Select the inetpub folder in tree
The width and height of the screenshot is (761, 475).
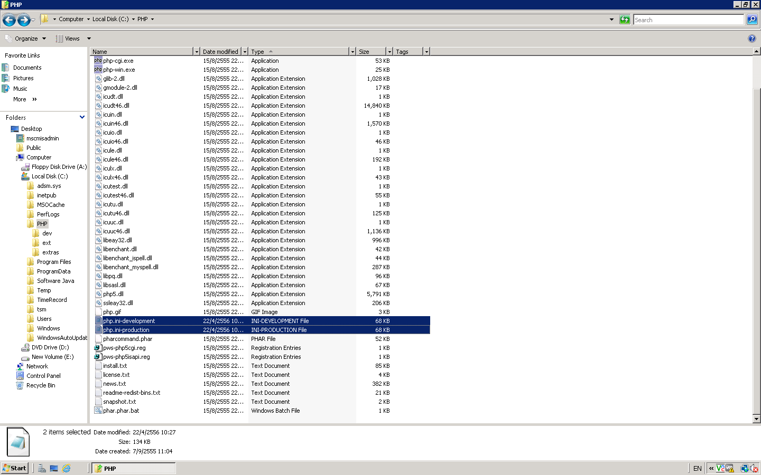coord(47,195)
